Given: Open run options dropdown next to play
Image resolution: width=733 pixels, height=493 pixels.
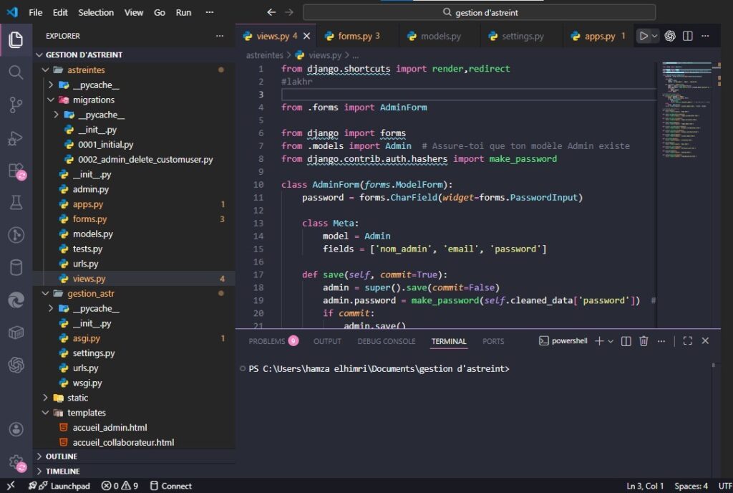Looking at the screenshot, I should coord(654,36).
